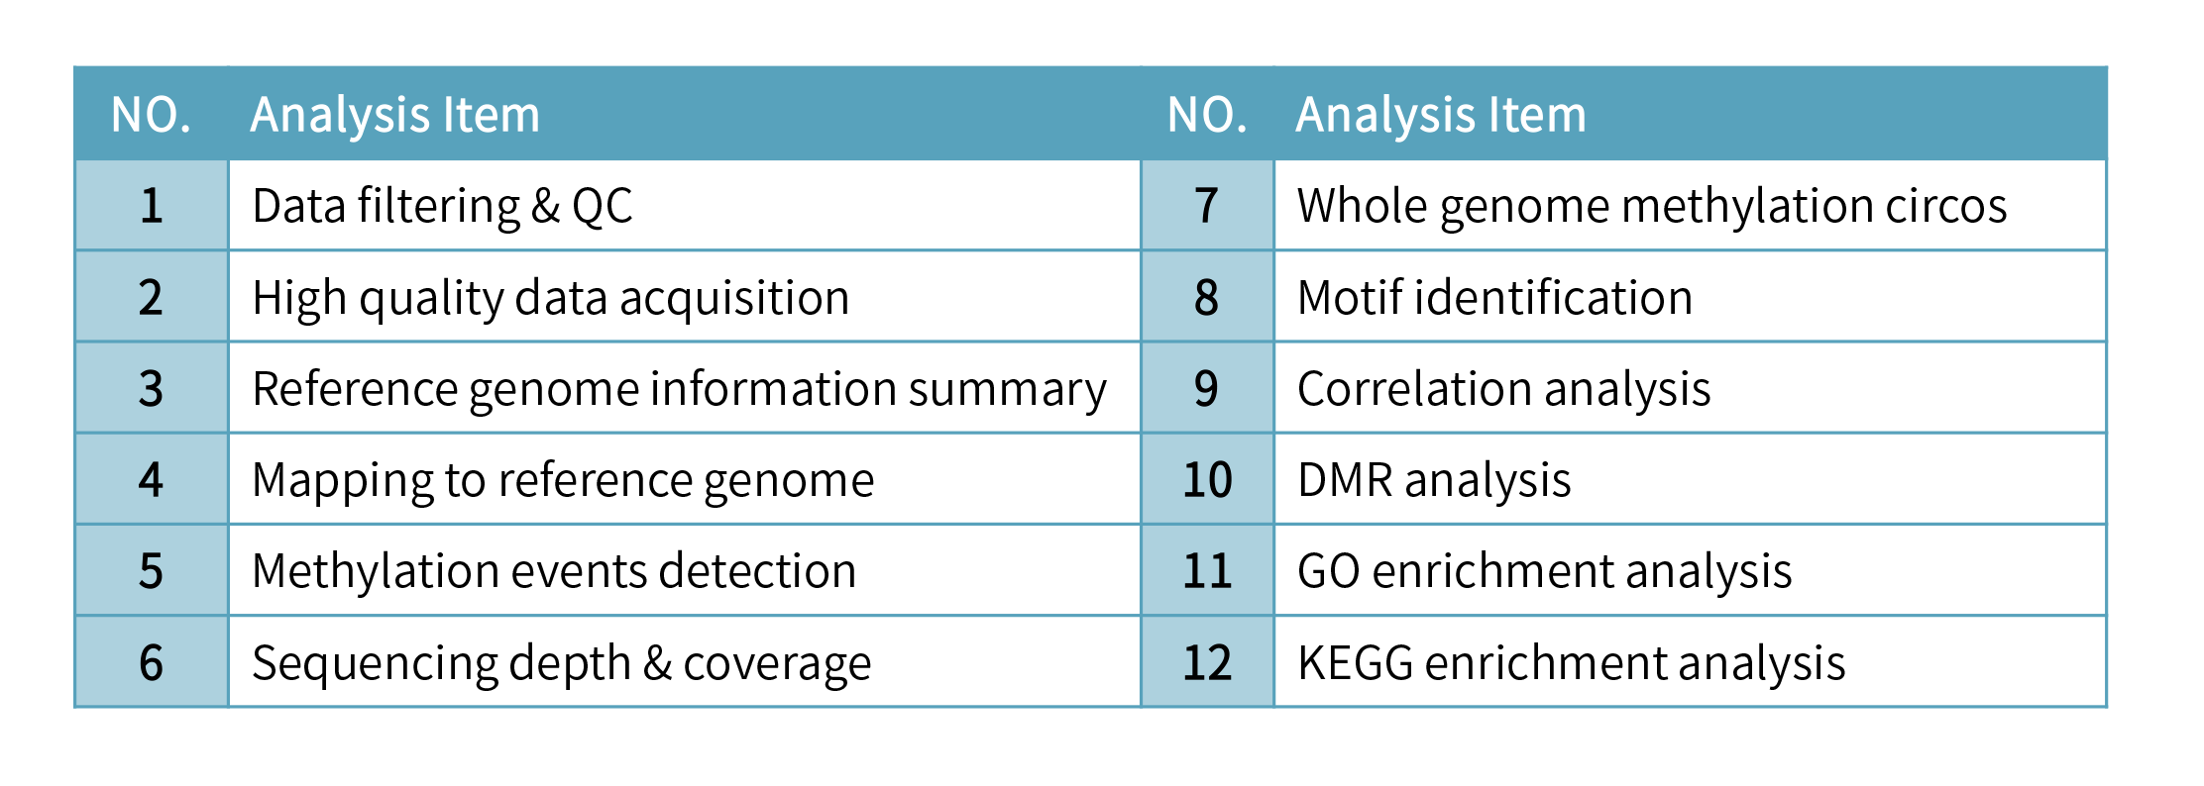Select the number 3 cell
Image resolution: width=2204 pixels, height=786 pixels.
click(152, 389)
